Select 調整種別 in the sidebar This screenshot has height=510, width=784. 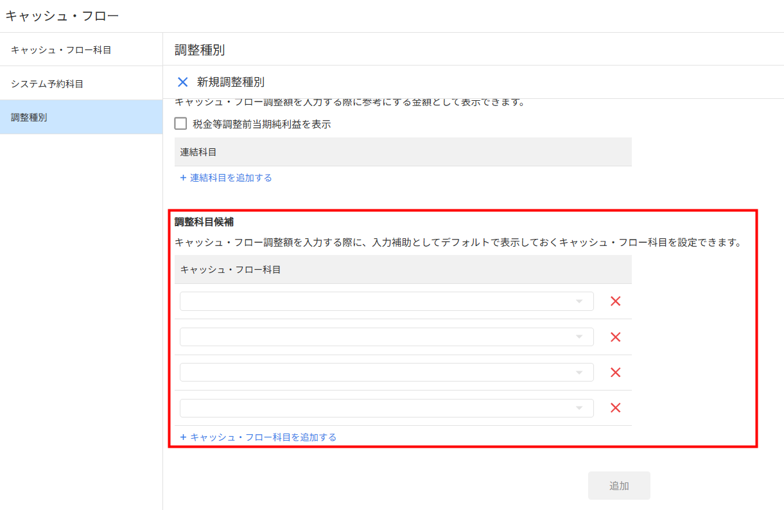[29, 117]
